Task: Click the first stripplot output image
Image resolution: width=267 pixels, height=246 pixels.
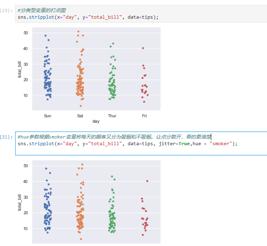Action: (89, 76)
